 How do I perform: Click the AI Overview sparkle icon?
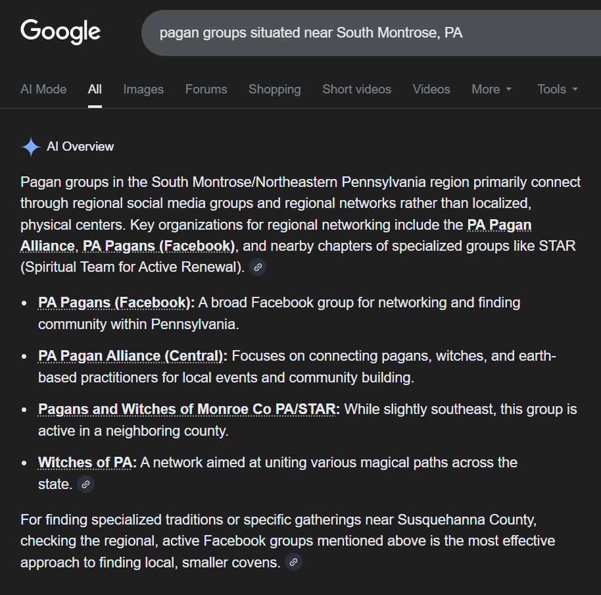coord(31,147)
